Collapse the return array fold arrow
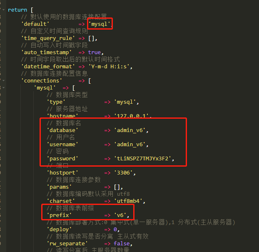259x252 pixels. (x=4, y=10)
